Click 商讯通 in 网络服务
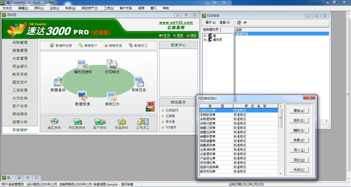Viewport: 351px width, 187px height. tap(170, 122)
